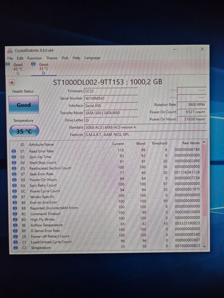Close the CrystalDiskInfo window
Screen dimensions: 224x298
pyautogui.click(x=202, y=49)
